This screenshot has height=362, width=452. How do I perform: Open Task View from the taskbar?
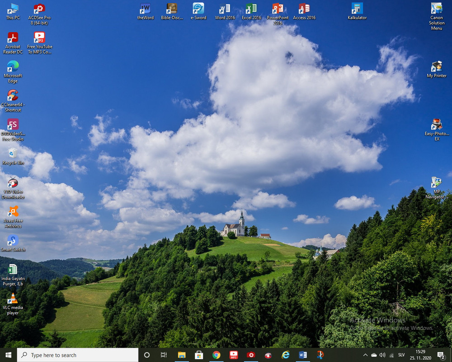click(164, 355)
